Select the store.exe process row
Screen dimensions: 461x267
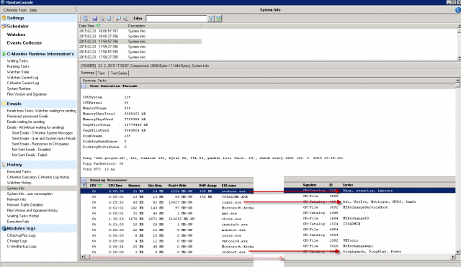point(166,219)
